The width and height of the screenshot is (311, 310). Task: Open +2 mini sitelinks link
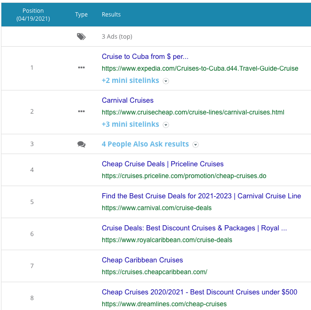[131, 81]
